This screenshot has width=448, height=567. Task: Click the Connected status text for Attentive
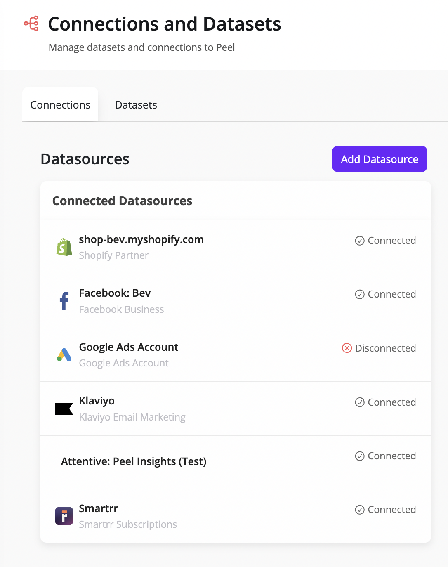[392, 456]
